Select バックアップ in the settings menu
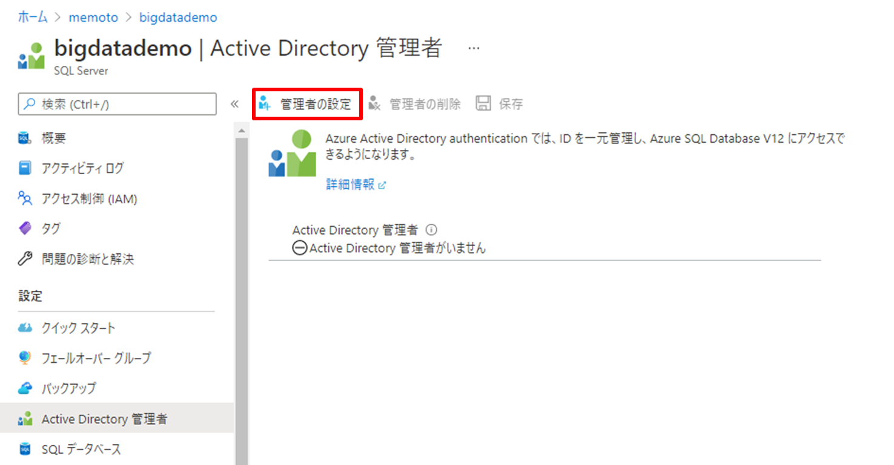 68,388
